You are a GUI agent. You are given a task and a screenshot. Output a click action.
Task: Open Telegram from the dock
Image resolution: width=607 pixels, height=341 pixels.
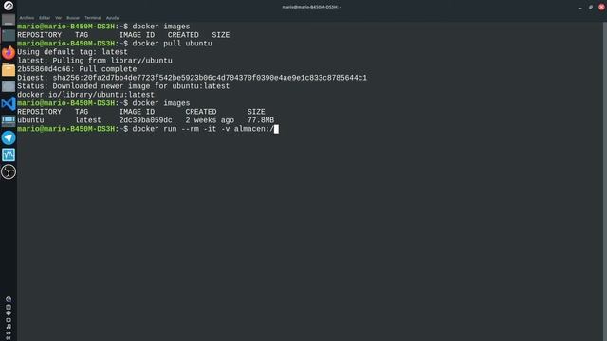[x=9, y=137]
